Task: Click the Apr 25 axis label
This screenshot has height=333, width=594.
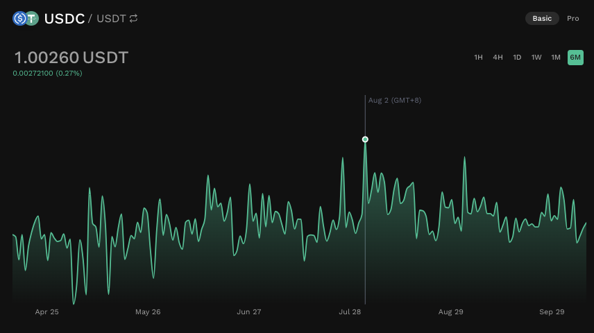Action: click(46, 311)
